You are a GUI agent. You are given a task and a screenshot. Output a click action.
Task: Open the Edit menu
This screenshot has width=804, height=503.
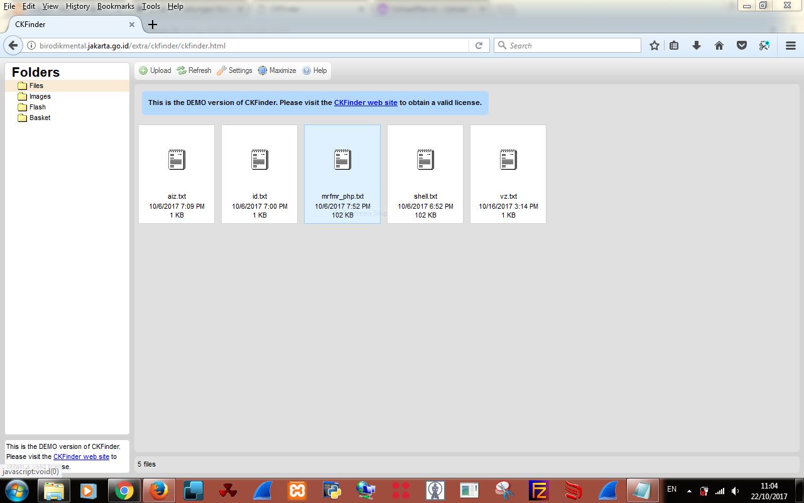pos(28,6)
